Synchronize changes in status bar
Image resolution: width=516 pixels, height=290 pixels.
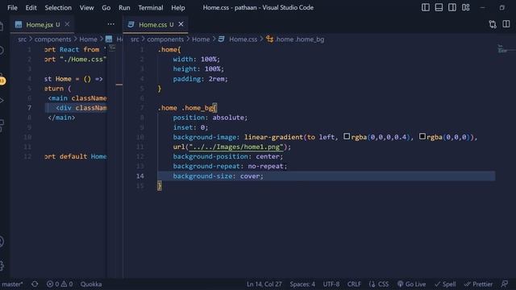[35, 284]
